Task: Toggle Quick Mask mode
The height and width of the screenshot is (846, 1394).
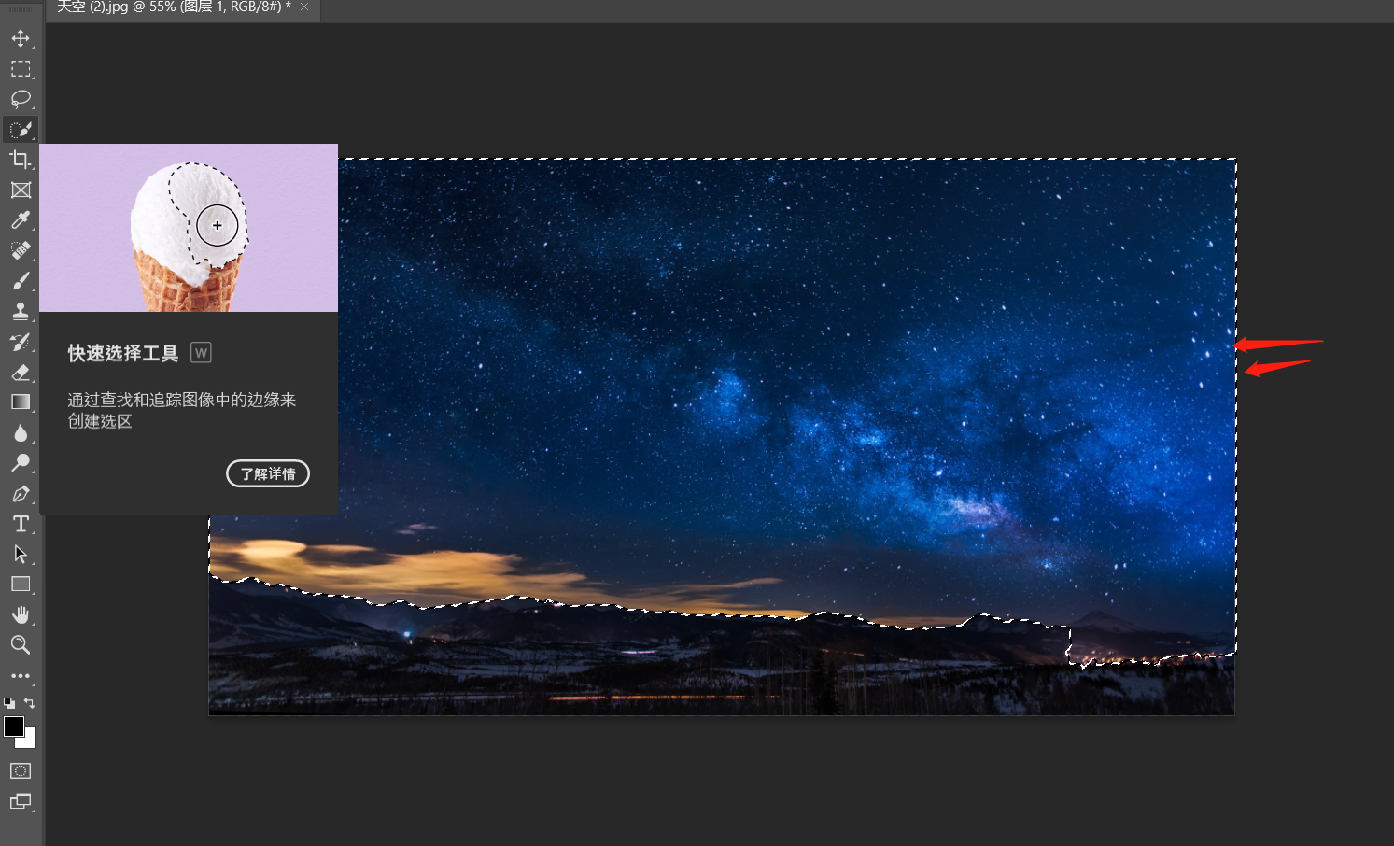Action: coord(21,770)
